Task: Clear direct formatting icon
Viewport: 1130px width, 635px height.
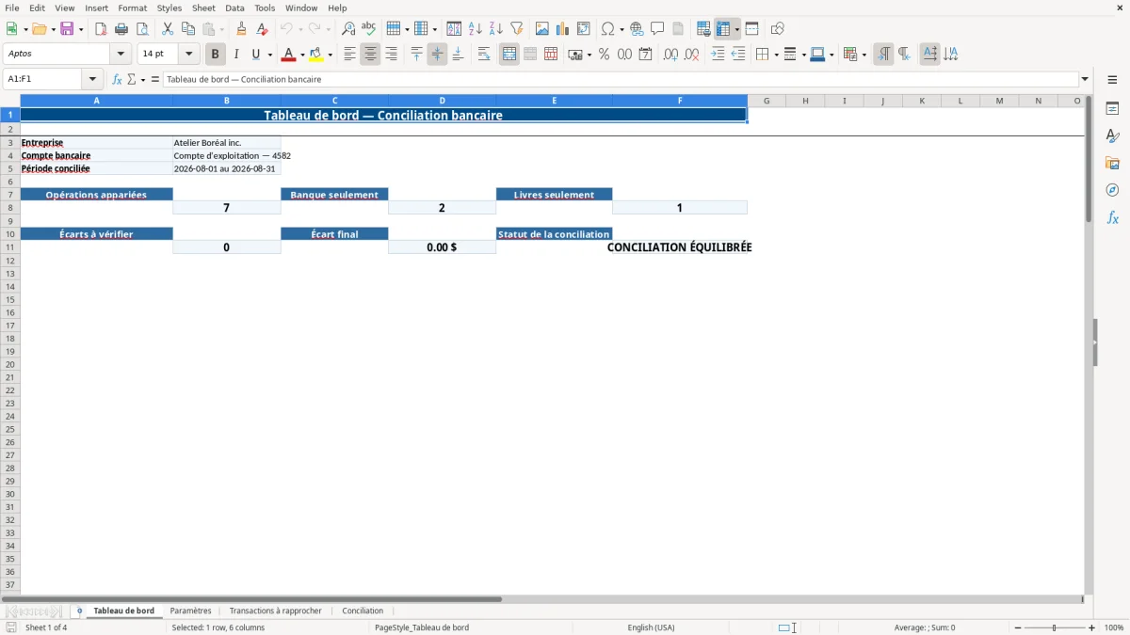Action: (x=262, y=29)
